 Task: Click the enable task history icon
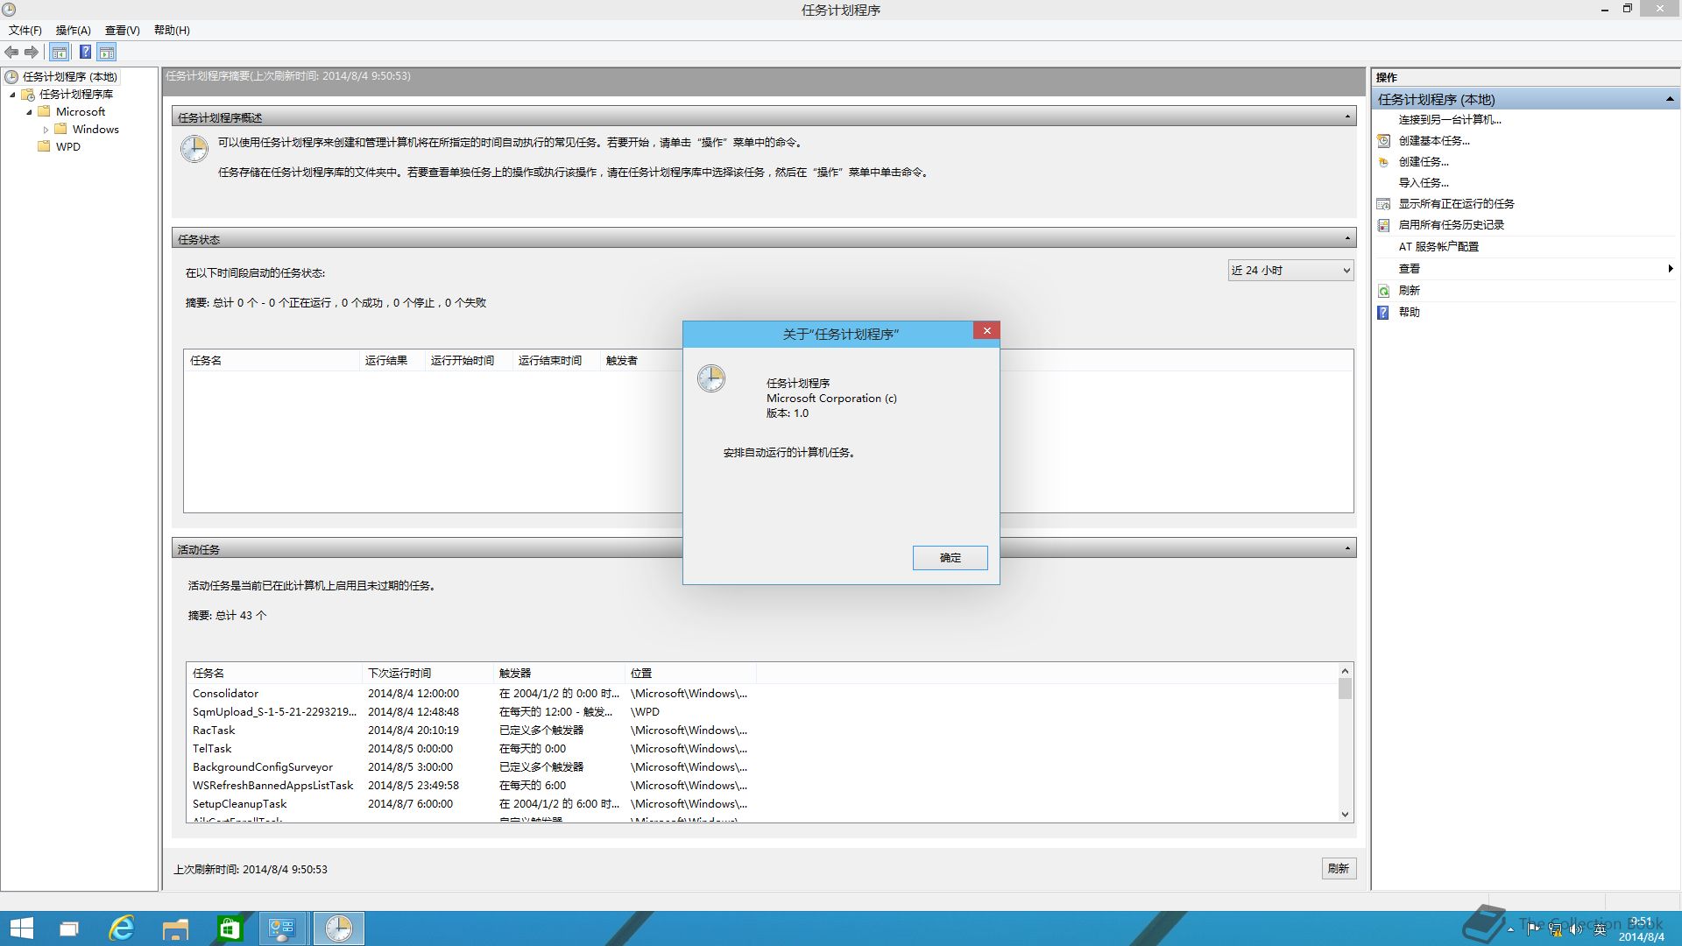(1384, 225)
